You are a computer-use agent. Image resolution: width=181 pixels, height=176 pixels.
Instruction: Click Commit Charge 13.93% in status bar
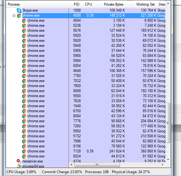62,172
